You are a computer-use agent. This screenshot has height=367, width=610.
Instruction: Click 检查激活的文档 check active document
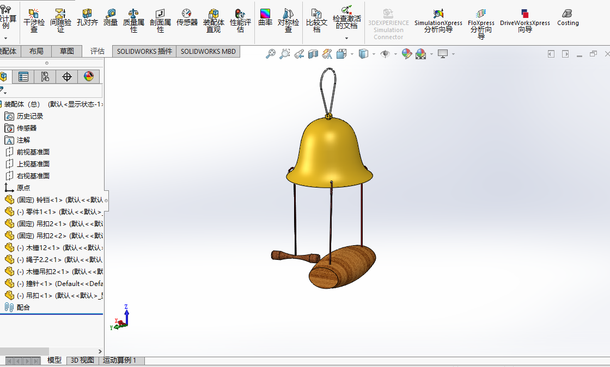[346, 18]
